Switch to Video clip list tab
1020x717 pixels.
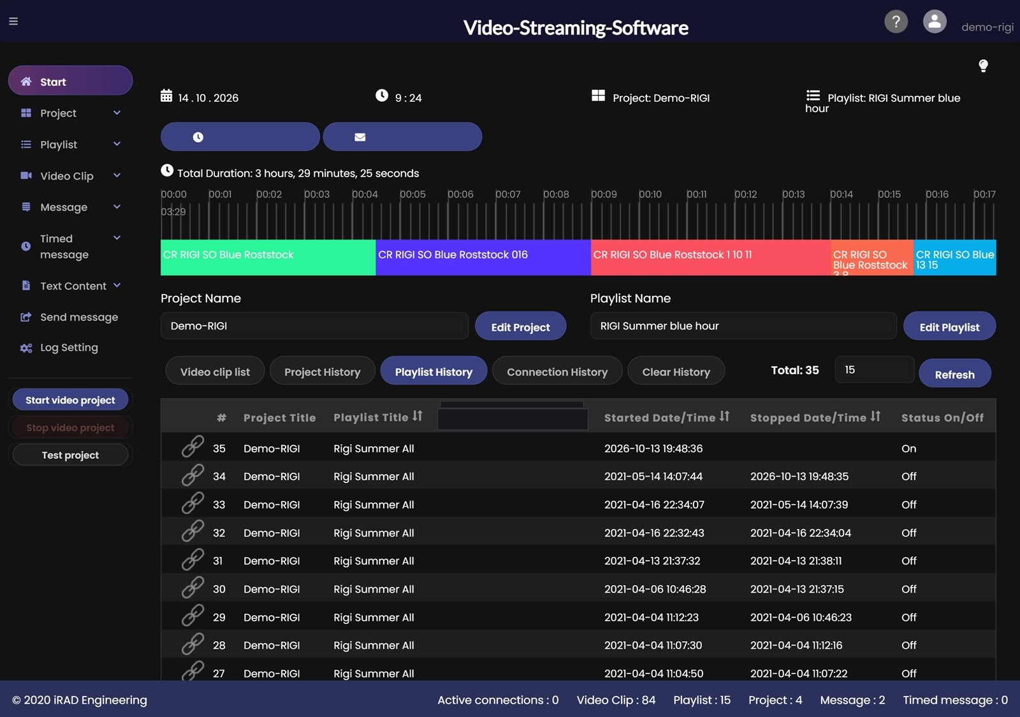215,371
